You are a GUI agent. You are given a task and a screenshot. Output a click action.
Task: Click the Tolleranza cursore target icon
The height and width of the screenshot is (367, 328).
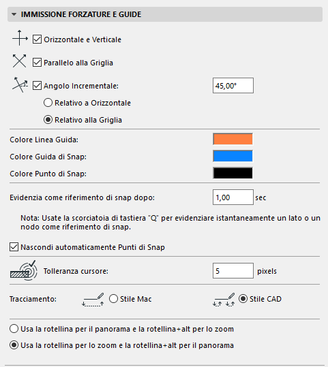point(24,270)
